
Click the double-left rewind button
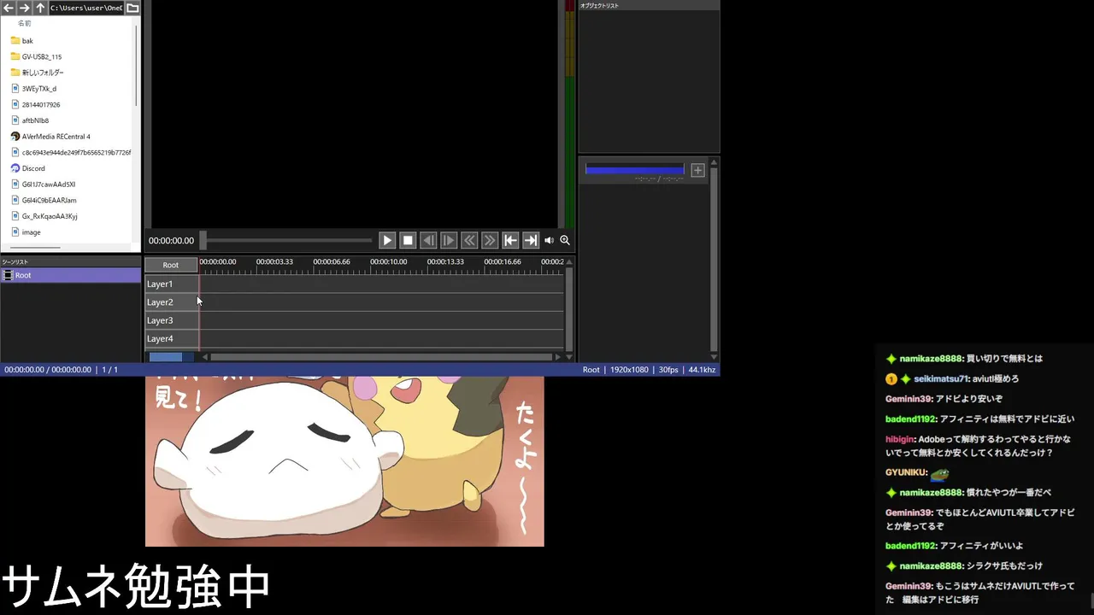point(469,241)
